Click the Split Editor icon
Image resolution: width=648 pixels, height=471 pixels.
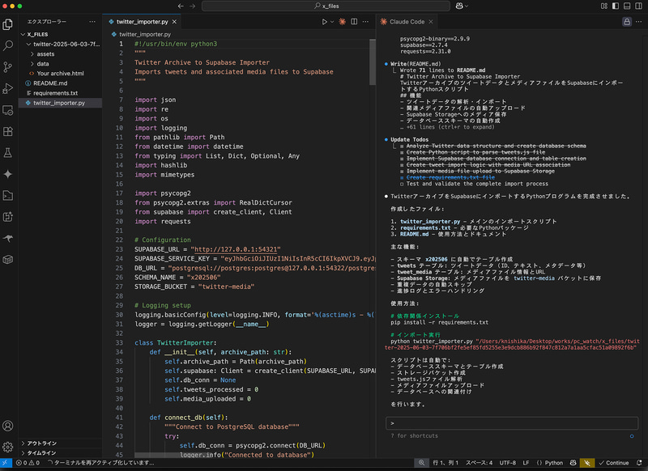[x=355, y=22]
